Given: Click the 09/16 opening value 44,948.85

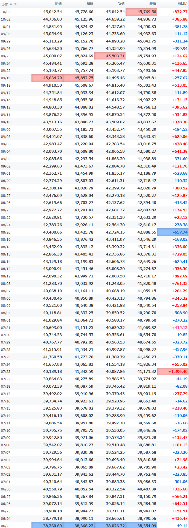Looking at the screenshot, I should pos(53,100).
